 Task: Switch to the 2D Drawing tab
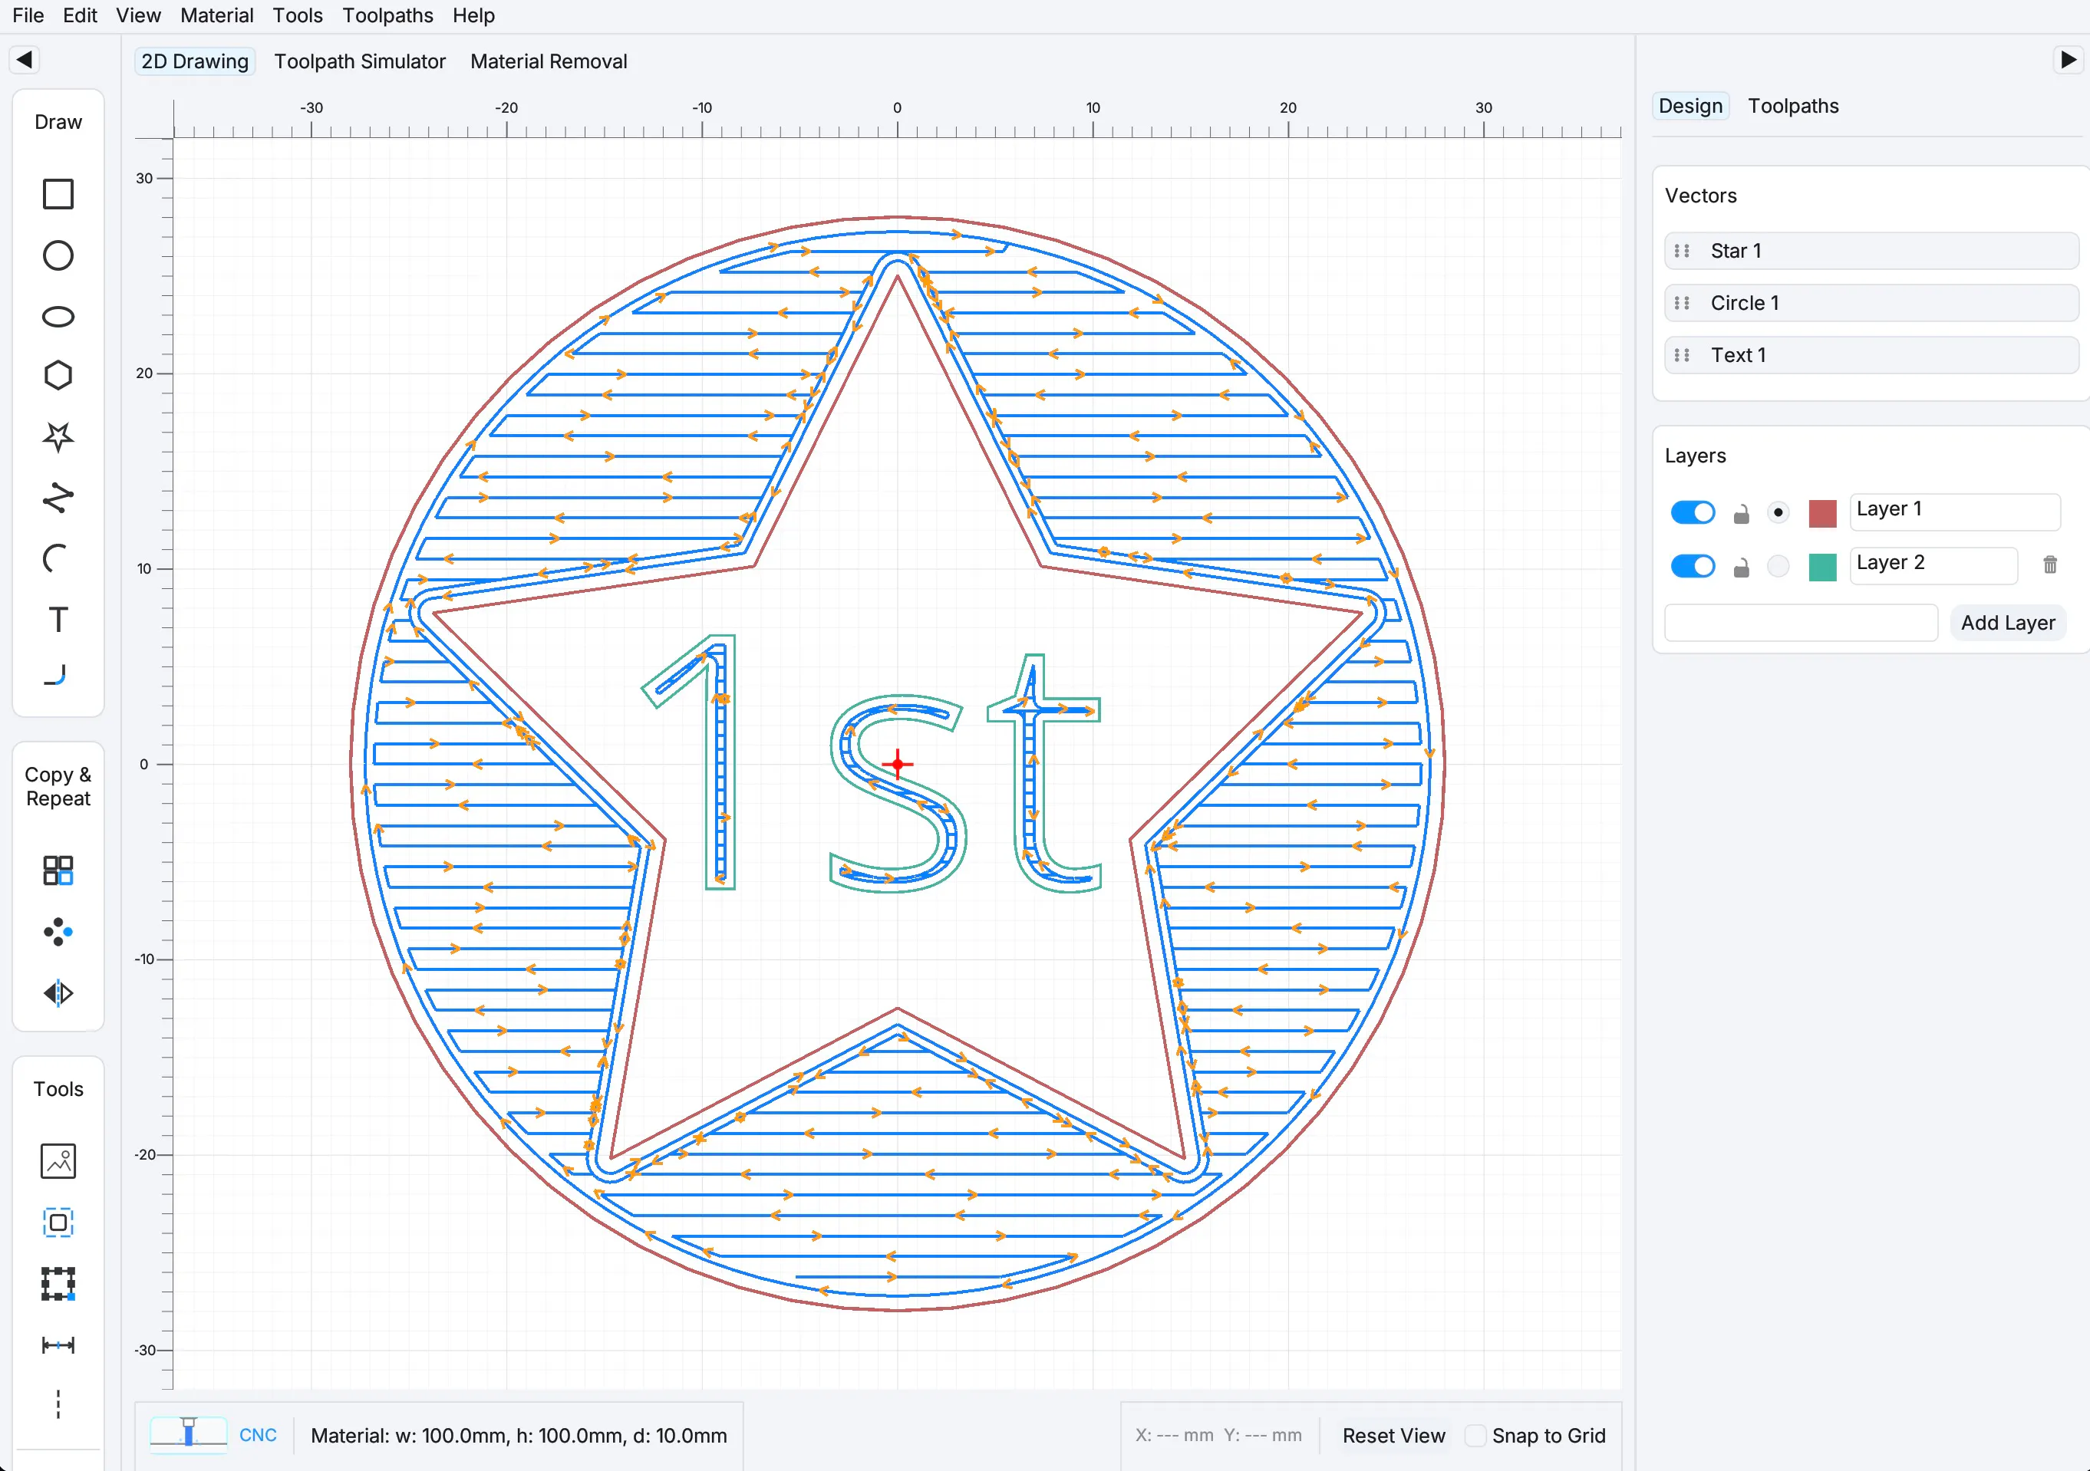pos(195,61)
